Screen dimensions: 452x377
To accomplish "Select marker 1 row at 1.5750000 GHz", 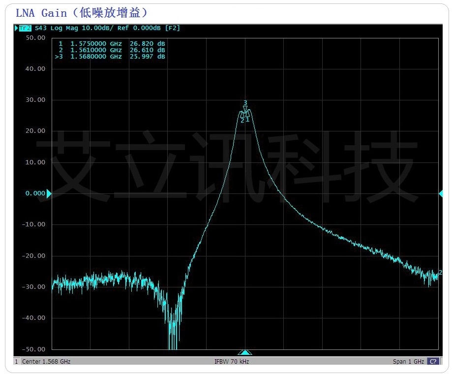I will (x=112, y=44).
